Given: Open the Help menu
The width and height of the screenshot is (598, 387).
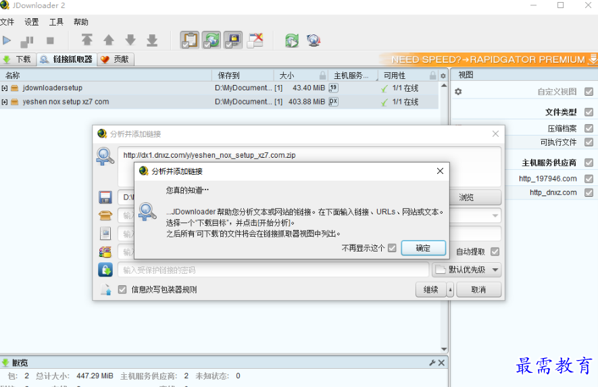Looking at the screenshot, I should tap(81, 22).
